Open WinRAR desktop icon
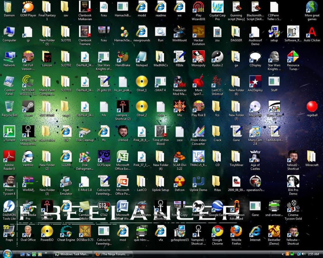This screenshot has height=258, width=323. 28,181
